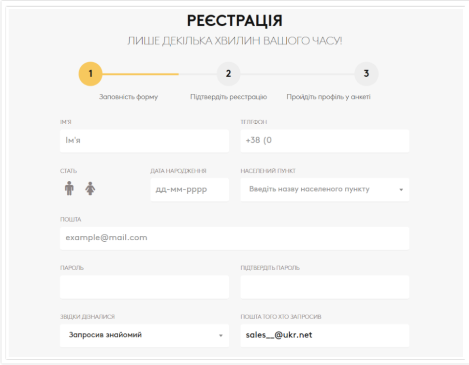Image resolution: width=469 pixels, height=365 pixels.
Task: Focus the Ім'я input field
Action: point(144,141)
